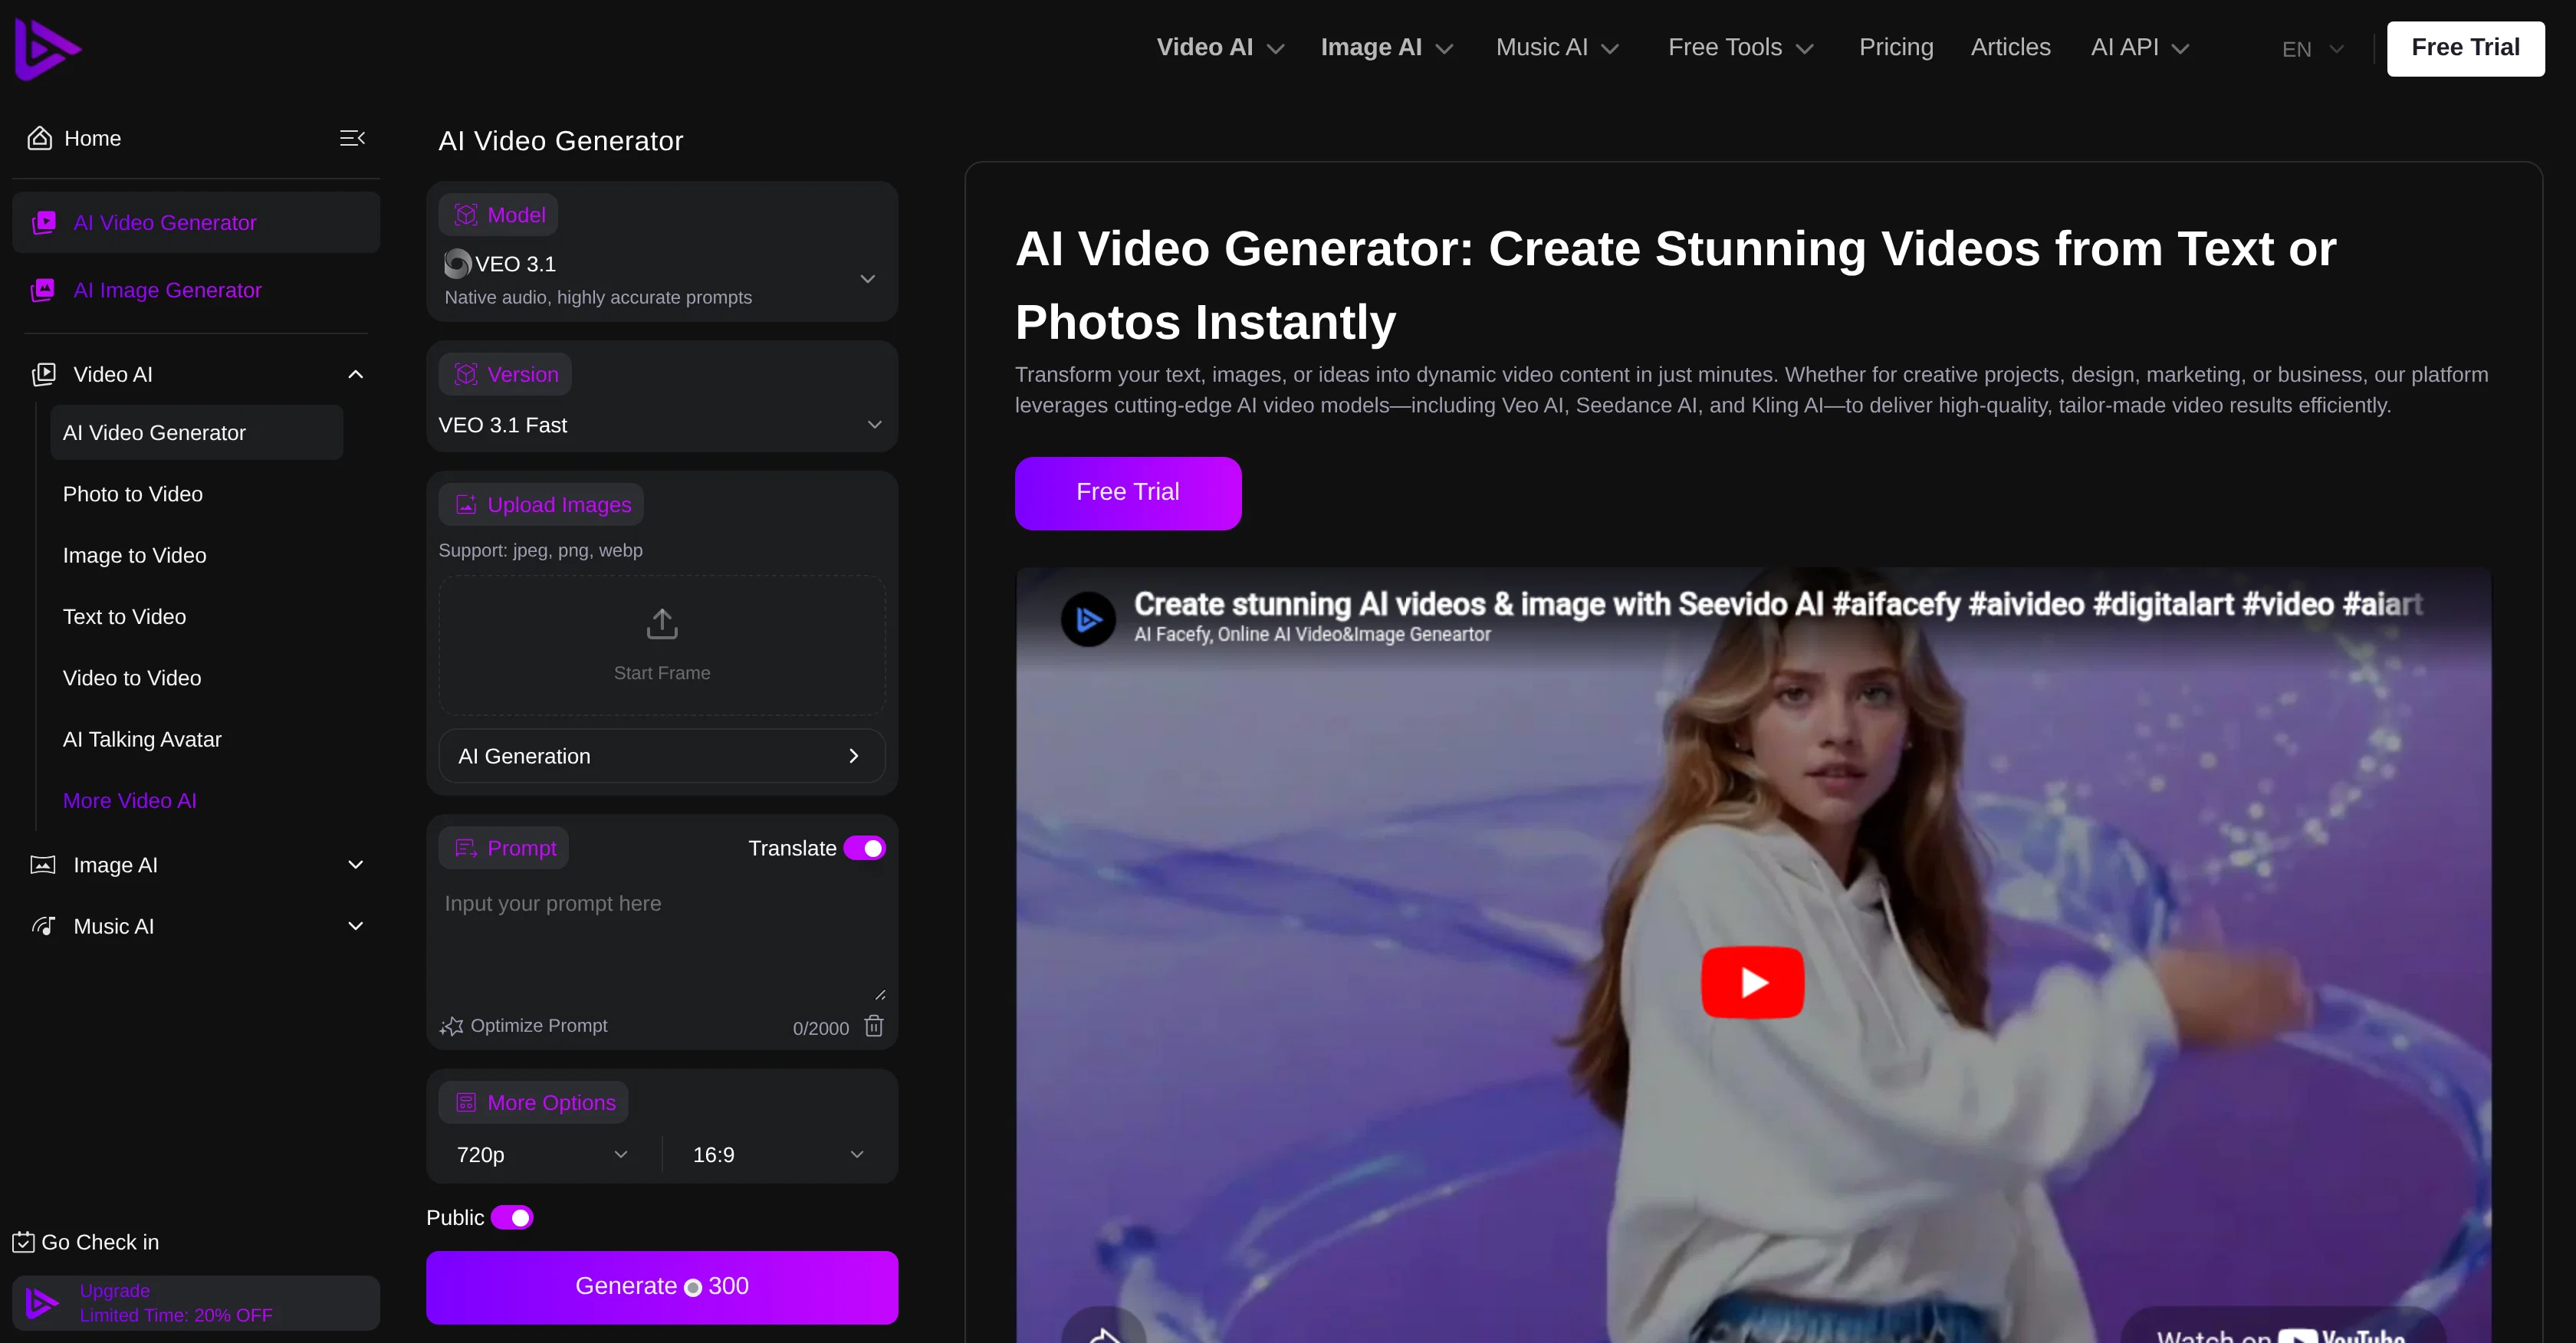Select AI Video Generator sub-item under Video AI
2576x1343 pixels.
click(x=196, y=432)
